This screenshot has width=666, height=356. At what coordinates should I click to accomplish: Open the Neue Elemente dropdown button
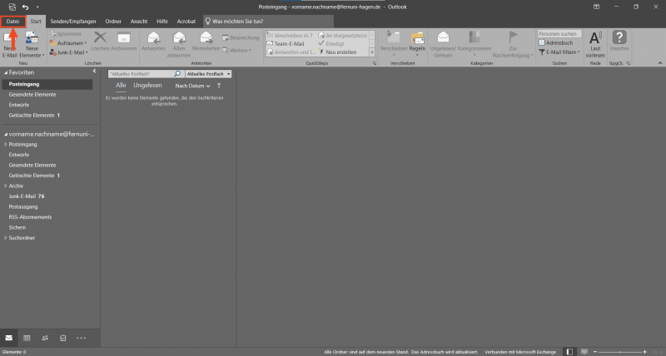32,45
